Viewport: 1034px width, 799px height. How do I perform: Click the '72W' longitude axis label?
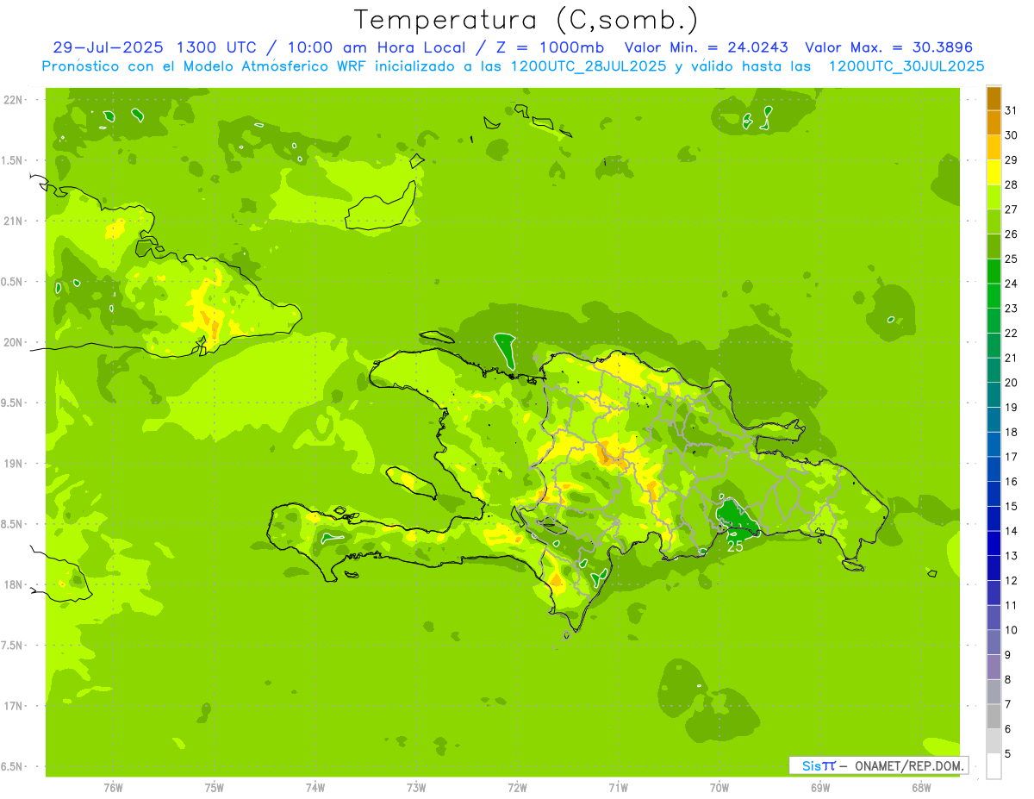click(x=517, y=787)
